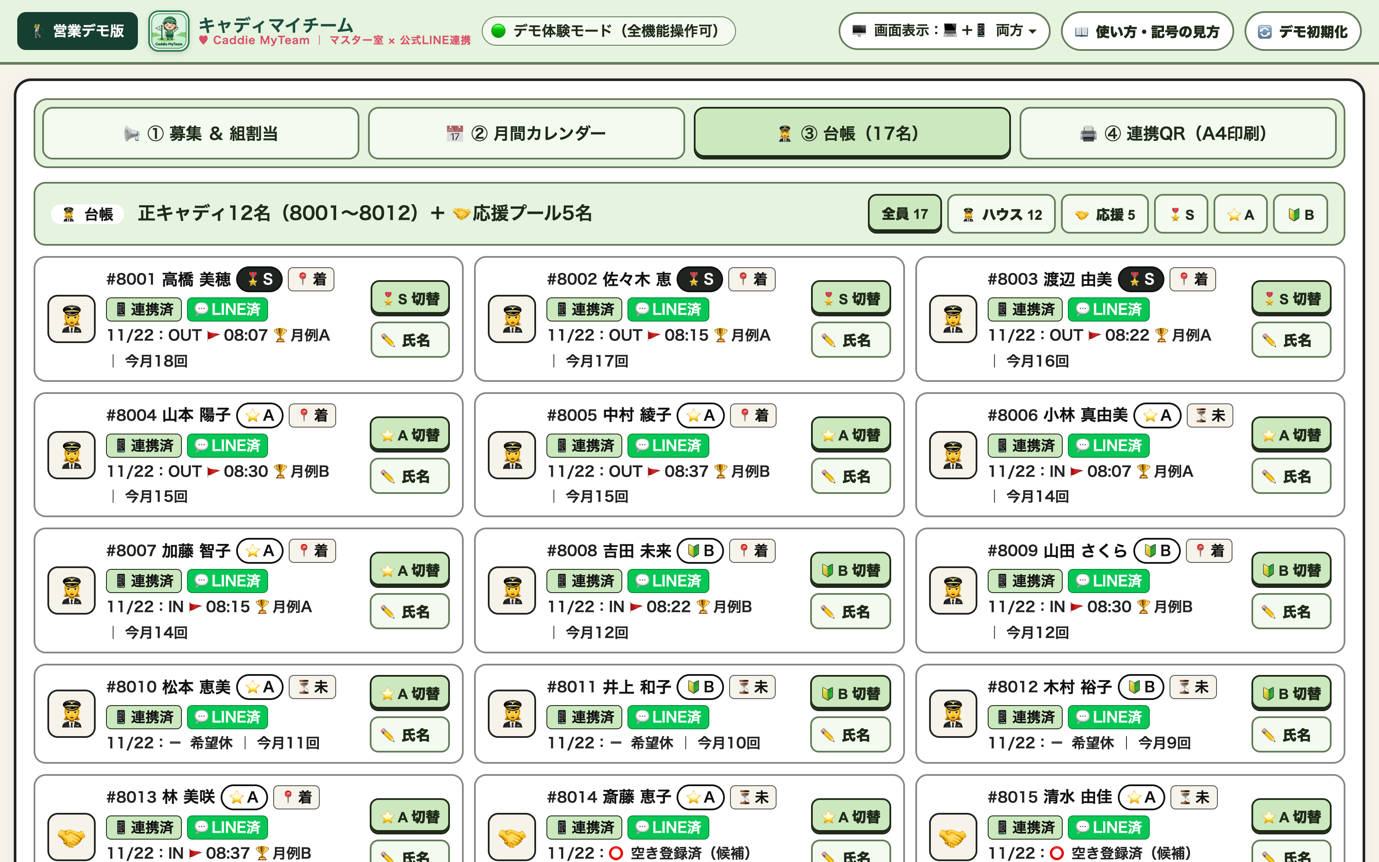Filter list by 応援 5
The image size is (1379, 862).
click(x=1104, y=214)
